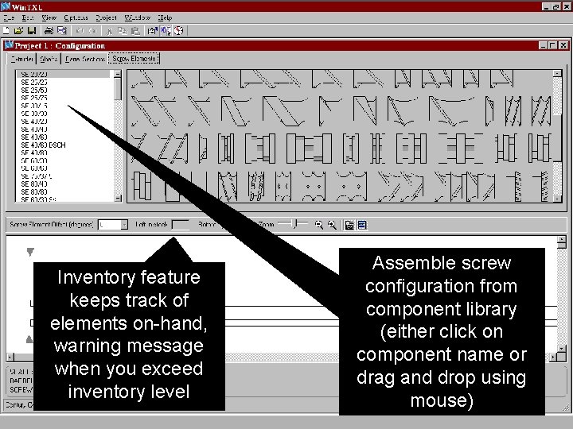573x429 pixels.
Task: Select the Screw Elements tab
Action: [x=134, y=58]
